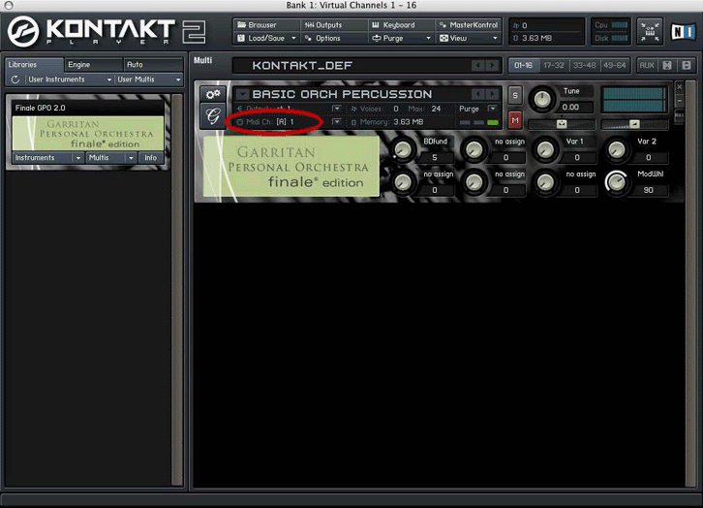Click the Max voices value 24
The width and height of the screenshot is (703, 508).
[436, 109]
